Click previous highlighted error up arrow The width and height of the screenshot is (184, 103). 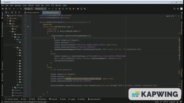(x=176, y=16)
